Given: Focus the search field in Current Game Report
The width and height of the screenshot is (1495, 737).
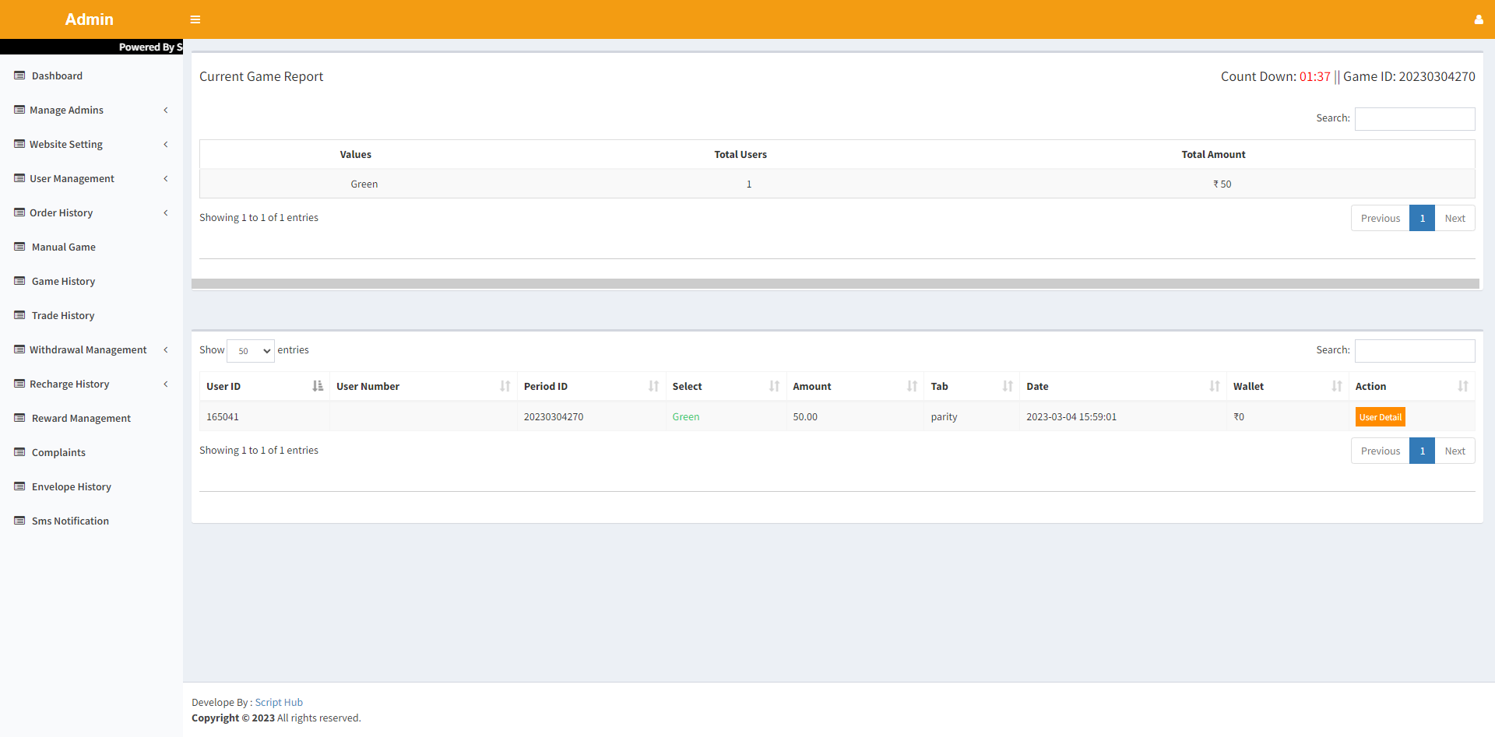Looking at the screenshot, I should [1414, 118].
